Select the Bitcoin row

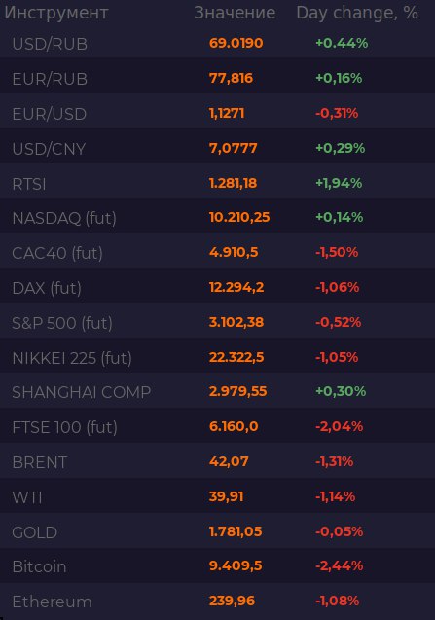pyautogui.click(x=218, y=566)
